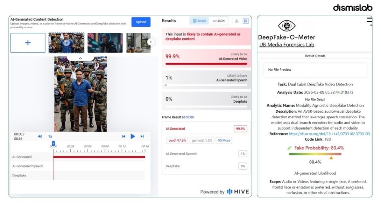Image resolution: width=381 pixels, height=209 pixels.
Task: Click the blue timeline playhead handle
Action: pyautogui.click(x=54, y=144)
